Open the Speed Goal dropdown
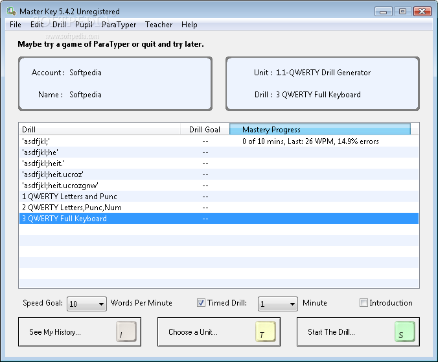 (87, 304)
